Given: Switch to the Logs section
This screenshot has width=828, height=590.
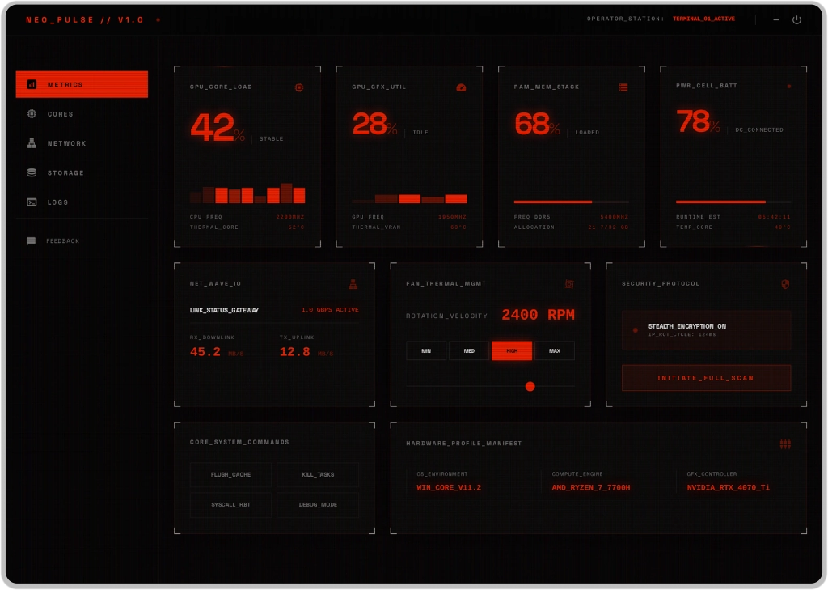Looking at the screenshot, I should (x=82, y=202).
